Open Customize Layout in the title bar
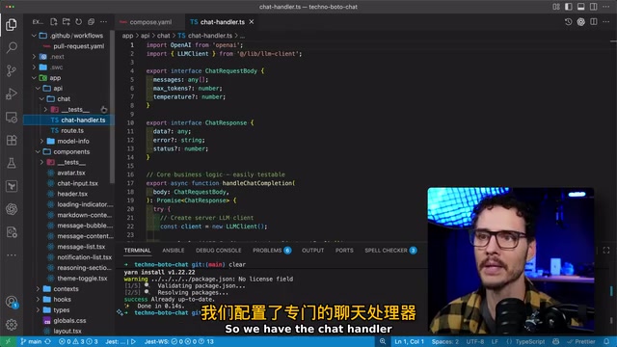Viewport: 617px width, 347px height. (556, 7)
